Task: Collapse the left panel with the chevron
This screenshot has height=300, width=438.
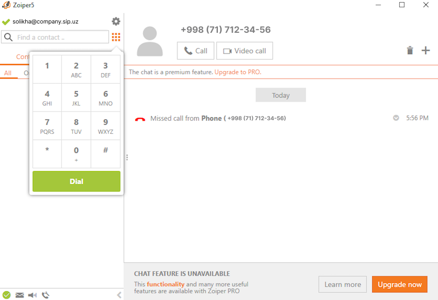Action: click(119, 295)
